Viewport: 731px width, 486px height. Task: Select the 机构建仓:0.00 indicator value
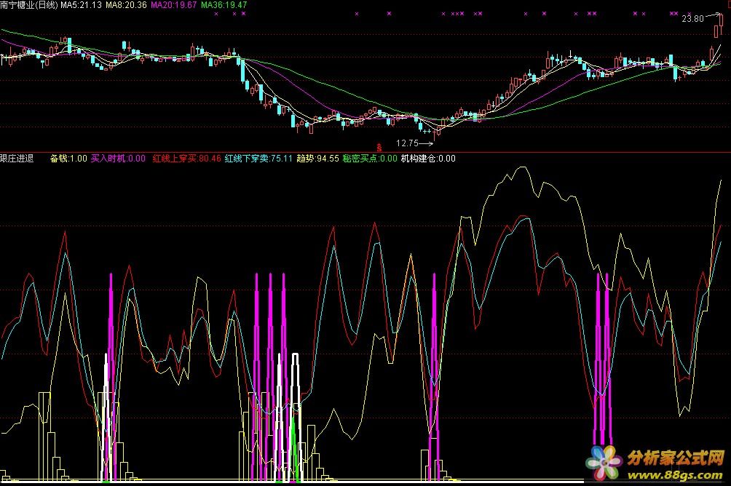[x=428, y=159]
